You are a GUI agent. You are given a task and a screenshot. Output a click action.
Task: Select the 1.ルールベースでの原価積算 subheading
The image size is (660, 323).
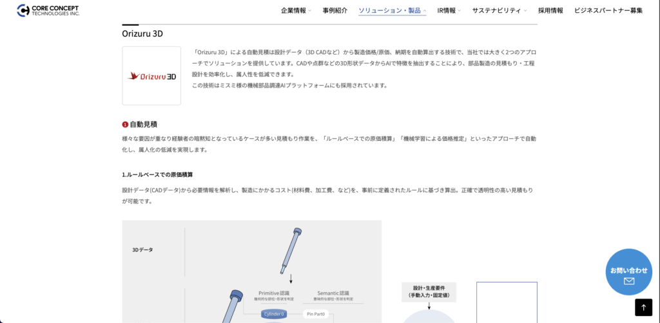[157, 174]
